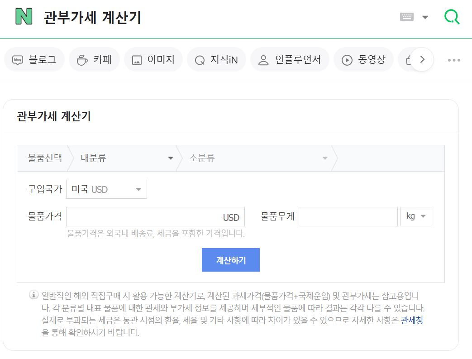Open the 구입국가 country dropdown showing 미국 USD
The height and width of the screenshot is (359, 472).
pyautogui.click(x=106, y=189)
